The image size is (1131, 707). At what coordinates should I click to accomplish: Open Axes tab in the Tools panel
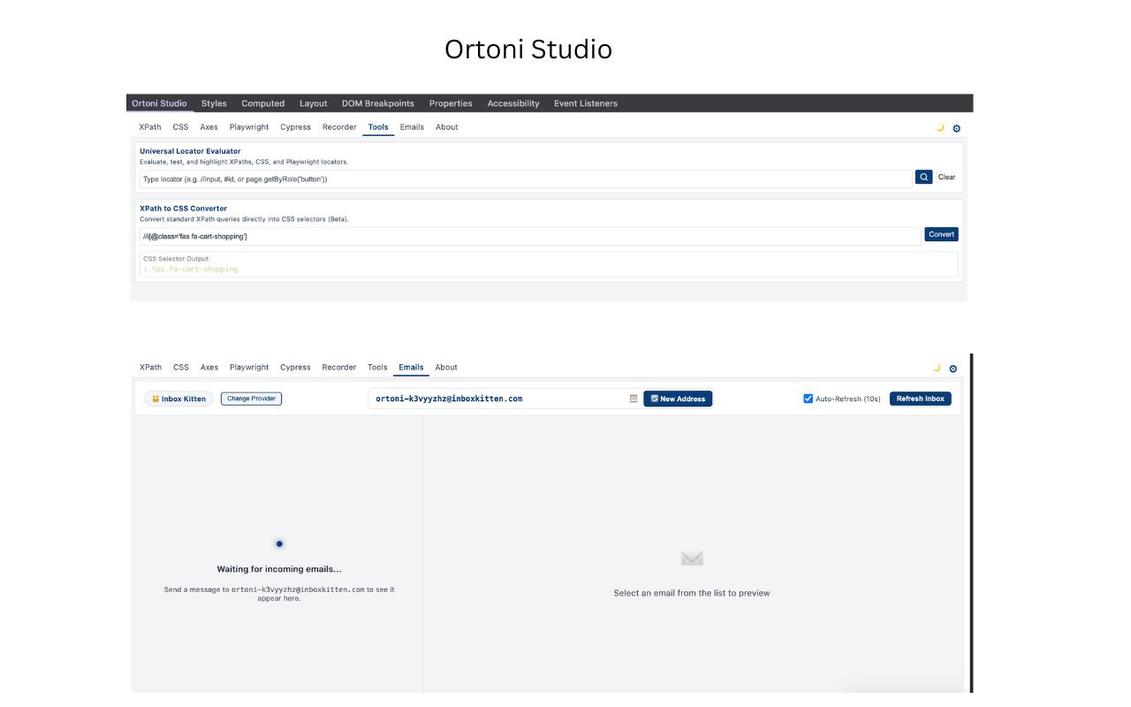point(209,127)
